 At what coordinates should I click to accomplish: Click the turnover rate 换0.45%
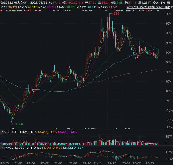click(x=159, y=2)
